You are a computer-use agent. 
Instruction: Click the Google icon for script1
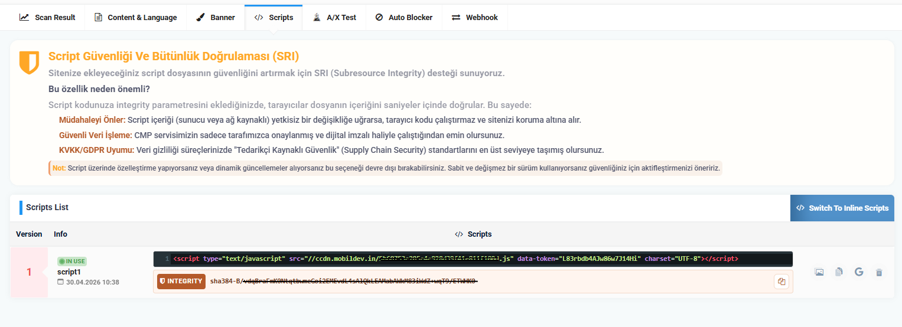[x=859, y=272]
